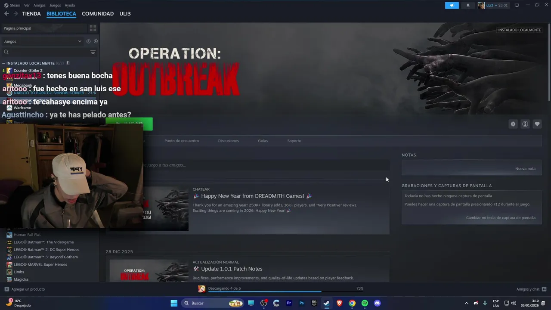Click Página principal button

(44, 28)
